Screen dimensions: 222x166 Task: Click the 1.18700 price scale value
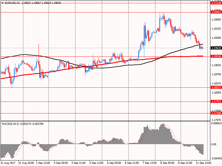216,74
